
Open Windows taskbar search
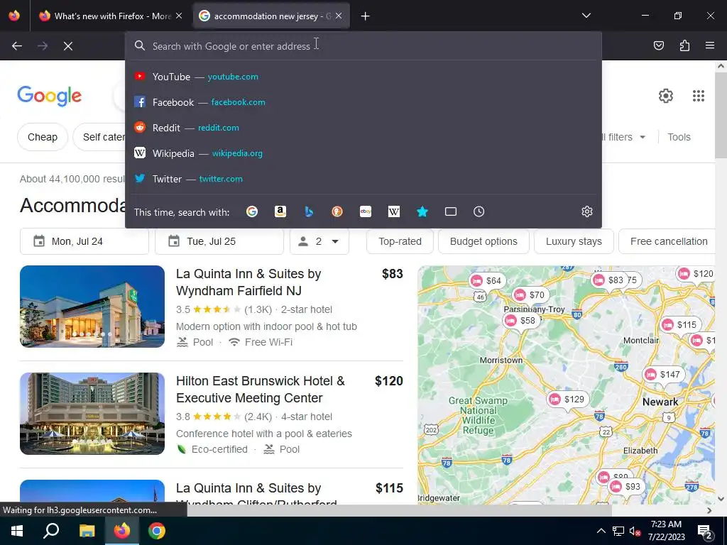point(51,531)
